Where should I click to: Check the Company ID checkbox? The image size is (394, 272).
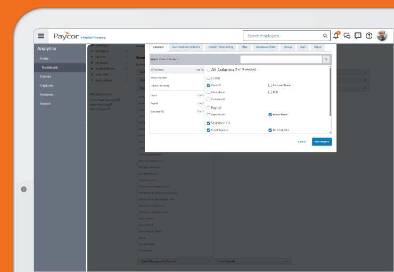coord(208,99)
